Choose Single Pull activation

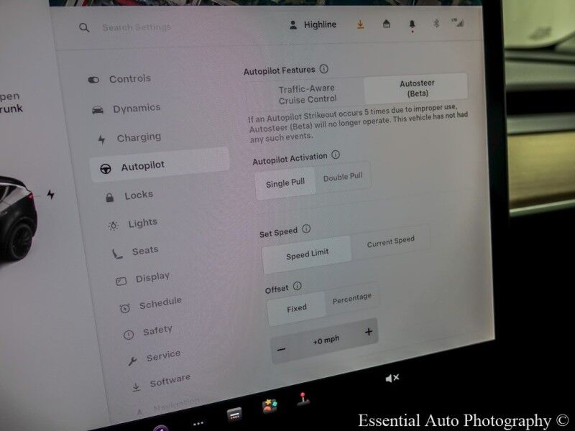tap(285, 183)
